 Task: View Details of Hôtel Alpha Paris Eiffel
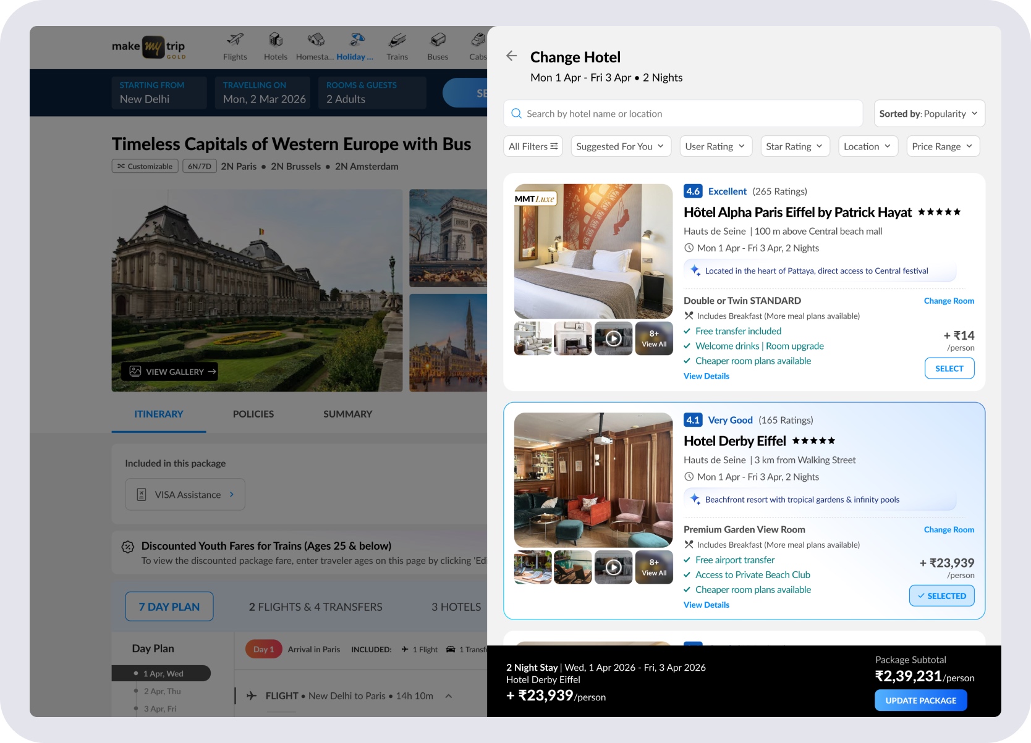[x=706, y=376]
